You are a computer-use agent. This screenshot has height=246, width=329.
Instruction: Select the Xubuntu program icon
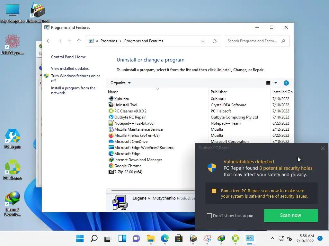tap(111, 99)
